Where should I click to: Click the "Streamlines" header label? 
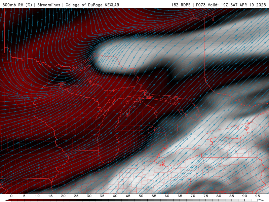(49, 5)
